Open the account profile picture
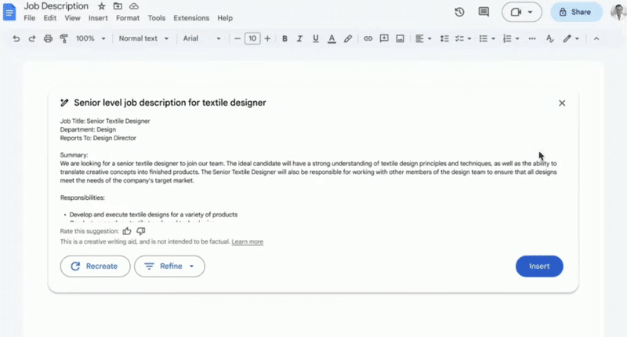The width and height of the screenshot is (627, 337). click(x=618, y=12)
